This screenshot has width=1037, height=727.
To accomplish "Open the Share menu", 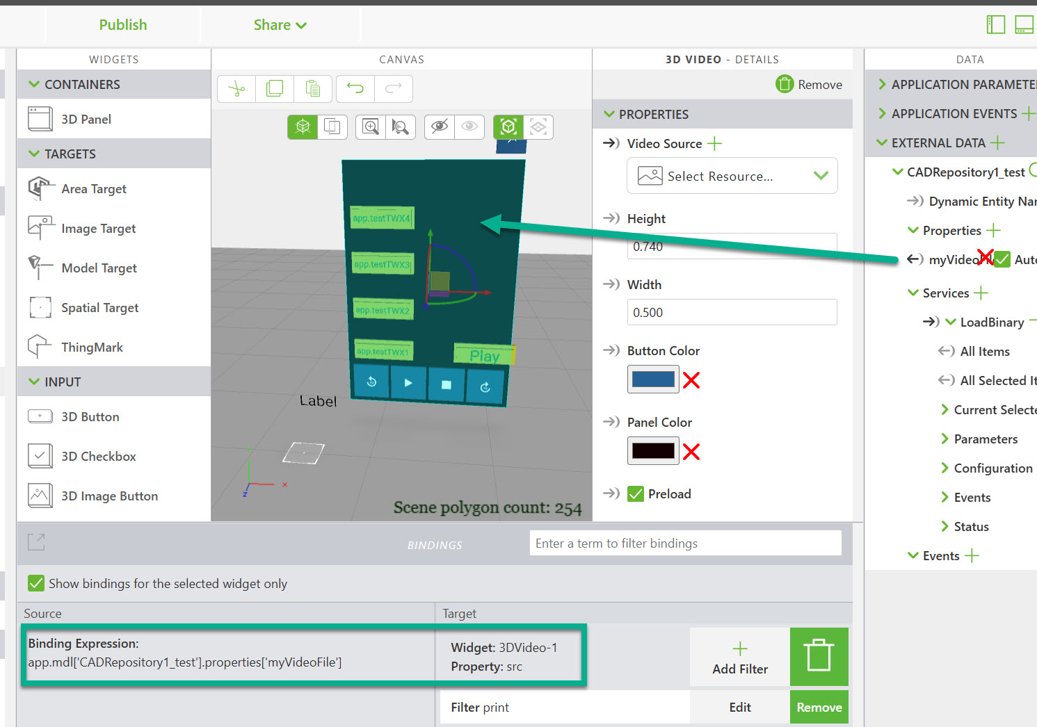I will tap(280, 24).
